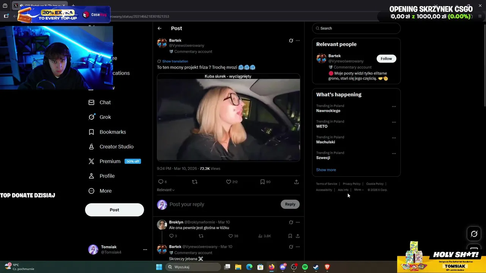486x273 pixels.
Task: Open Profile in the sidebar
Action: [x=101, y=176]
